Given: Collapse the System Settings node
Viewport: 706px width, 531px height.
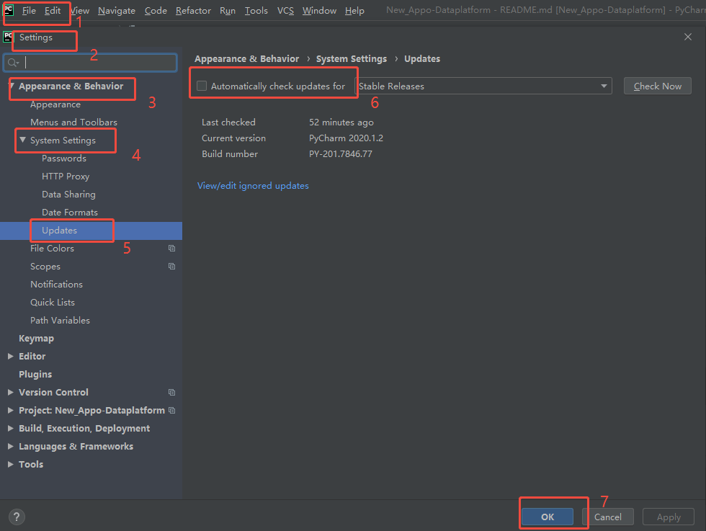Looking at the screenshot, I should coord(22,140).
